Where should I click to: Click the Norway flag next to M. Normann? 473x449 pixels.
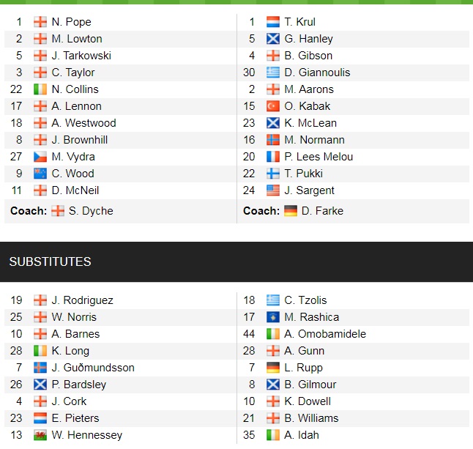(272, 140)
